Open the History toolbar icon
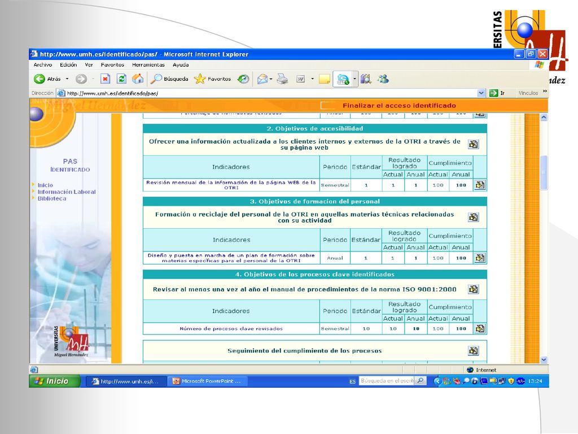Image resolution: width=578 pixels, height=434 pixels. point(243,79)
